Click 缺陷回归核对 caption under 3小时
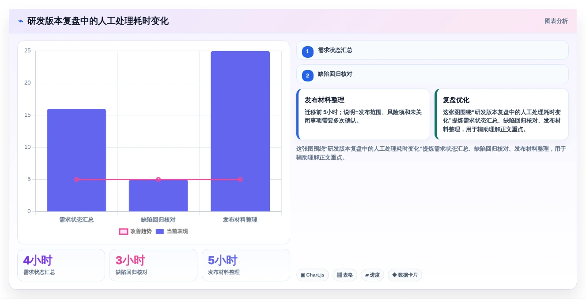Screen dimensions: 586x299 (x=132, y=272)
